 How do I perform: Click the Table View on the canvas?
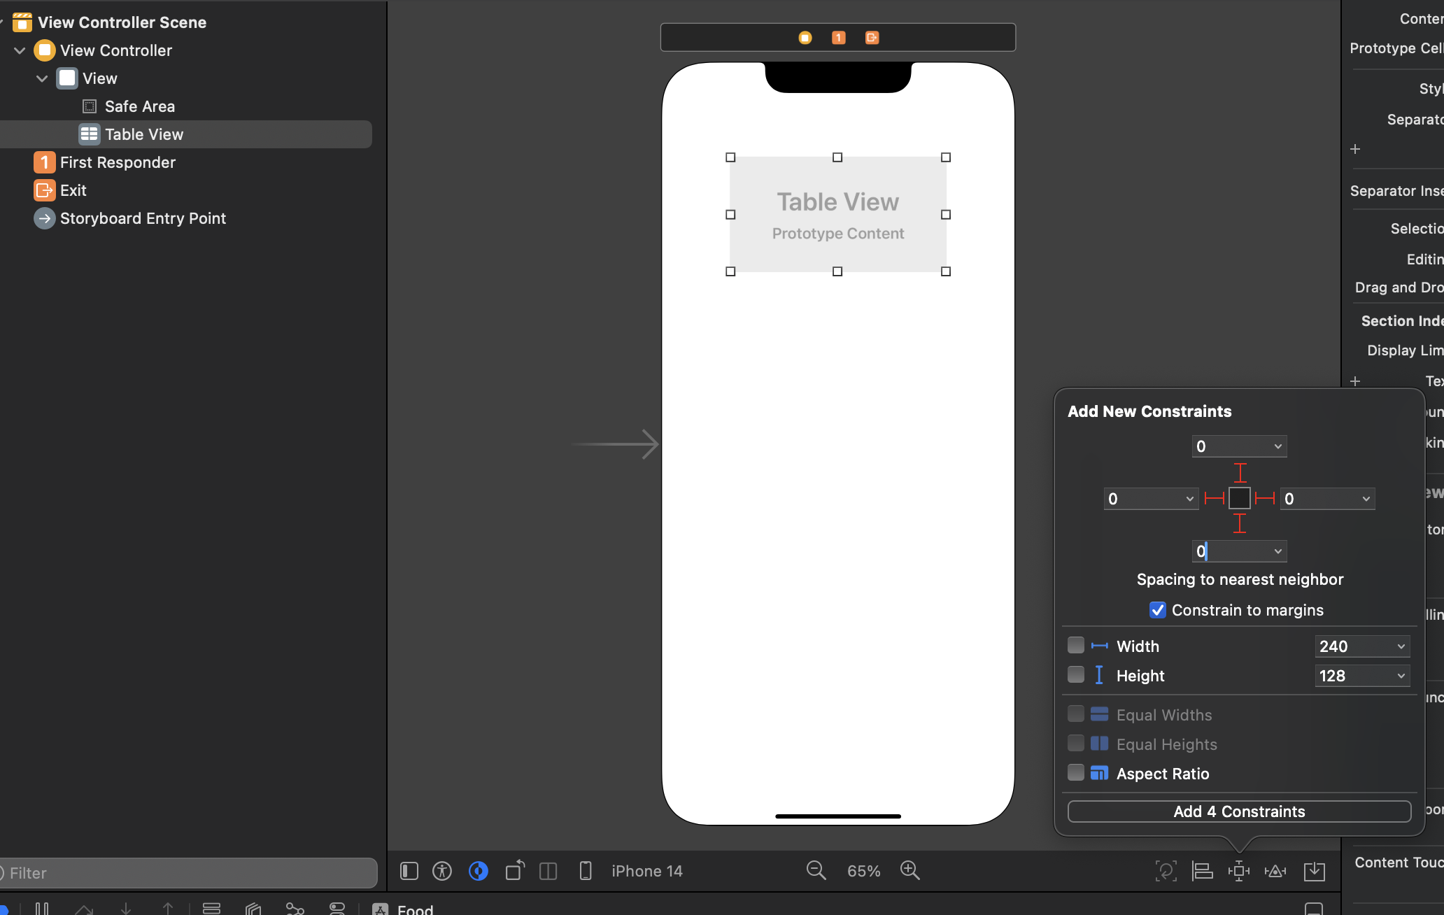point(838,214)
